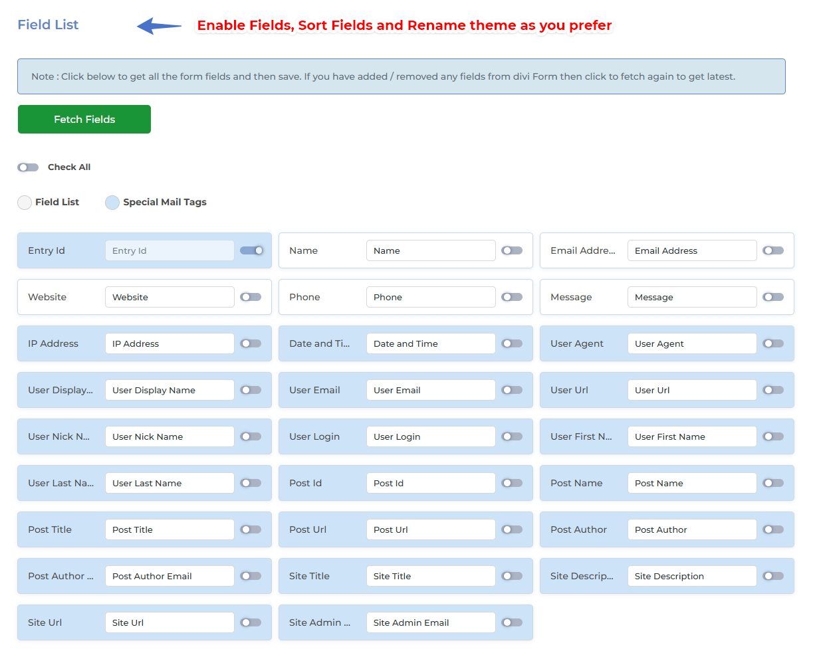Switch on the User Agent toggle
Image resolution: width=813 pixels, height=653 pixels.
[x=773, y=343]
